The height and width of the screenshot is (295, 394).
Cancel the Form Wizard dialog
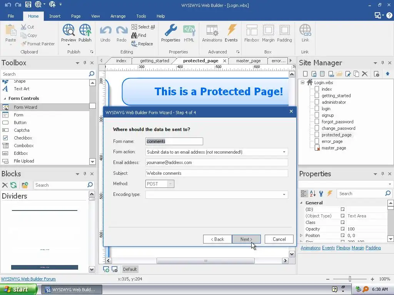pyautogui.click(x=279, y=239)
